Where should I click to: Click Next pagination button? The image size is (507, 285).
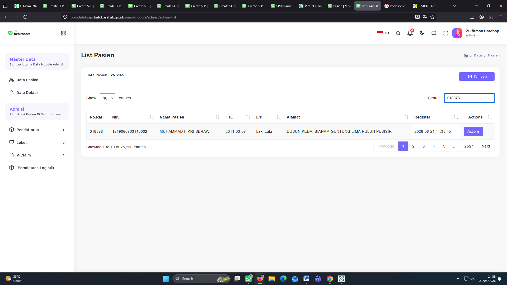[486, 146]
